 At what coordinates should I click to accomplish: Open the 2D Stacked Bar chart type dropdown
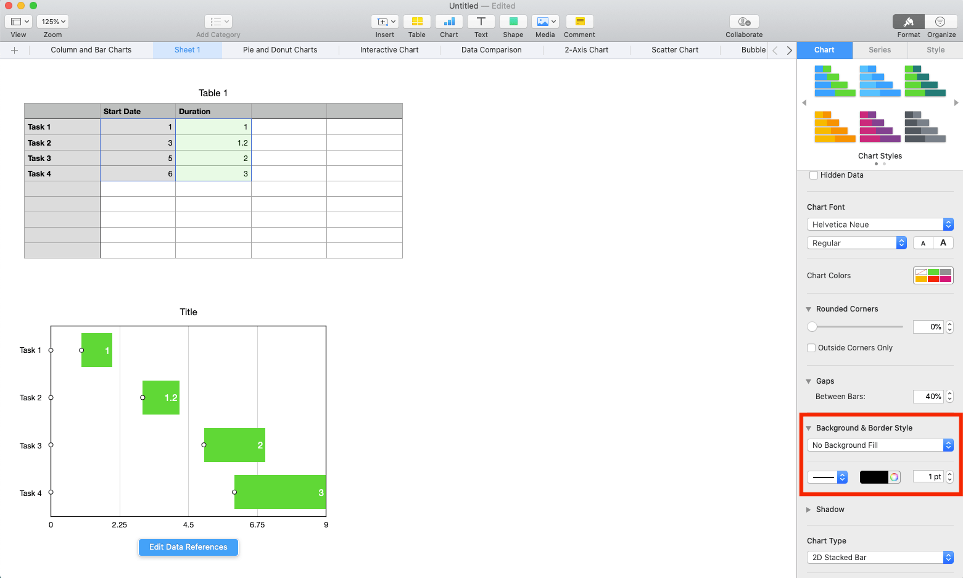880,558
